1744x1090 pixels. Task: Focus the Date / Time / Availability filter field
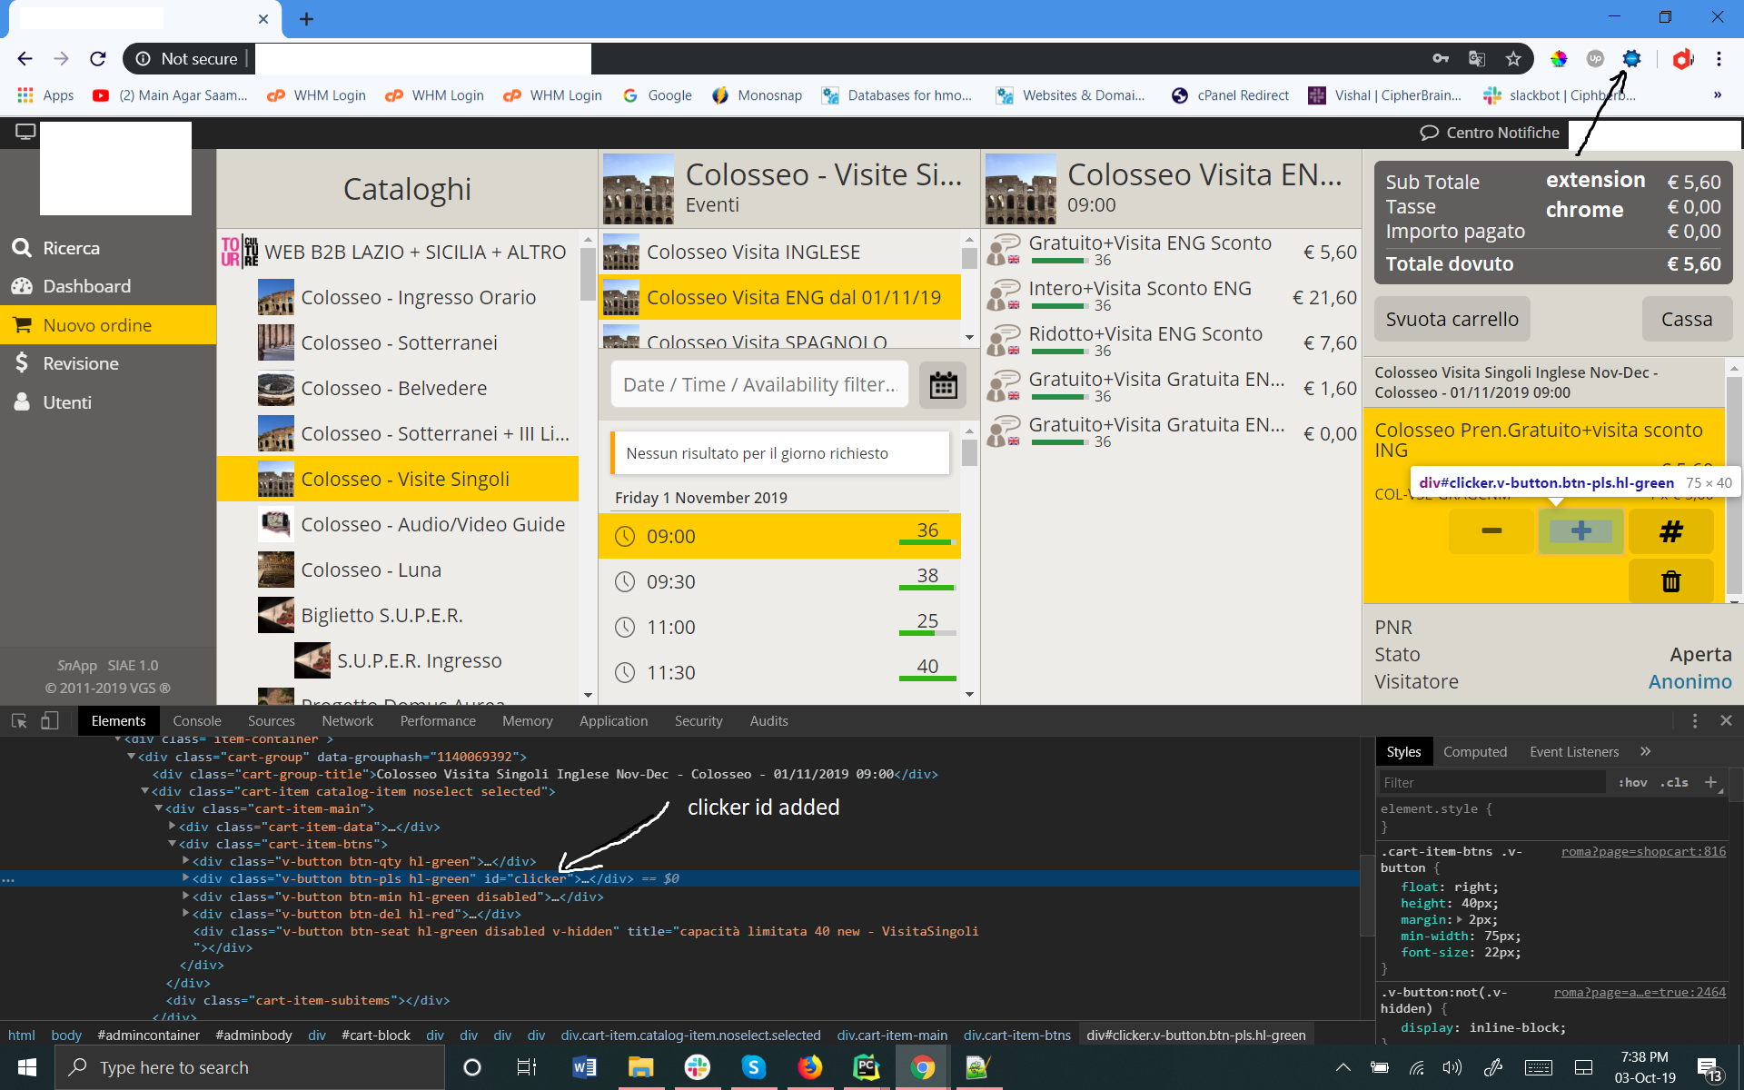(759, 385)
